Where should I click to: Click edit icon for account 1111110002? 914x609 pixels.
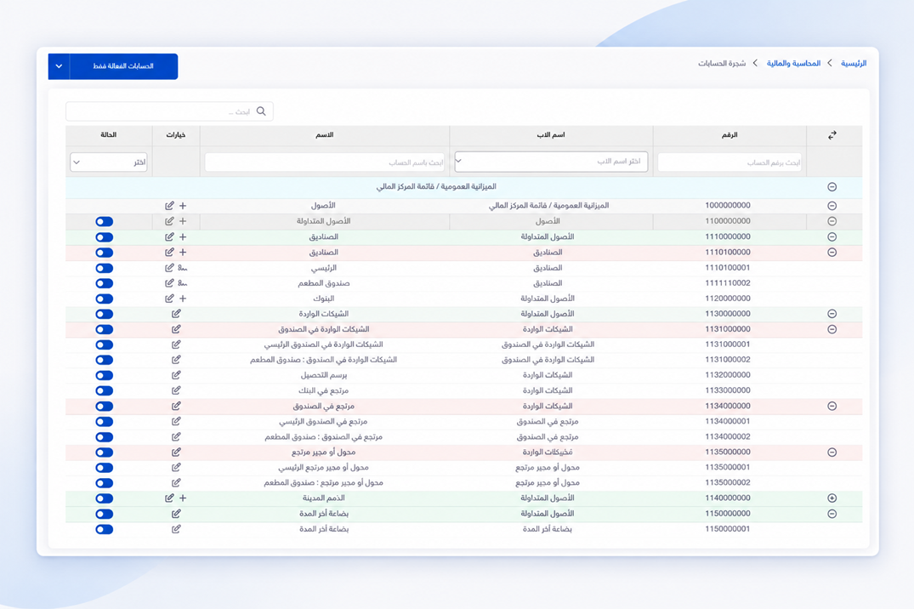tap(169, 283)
